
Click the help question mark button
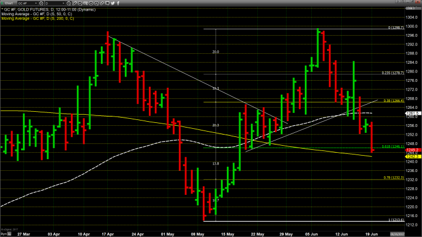tap(397, 2)
